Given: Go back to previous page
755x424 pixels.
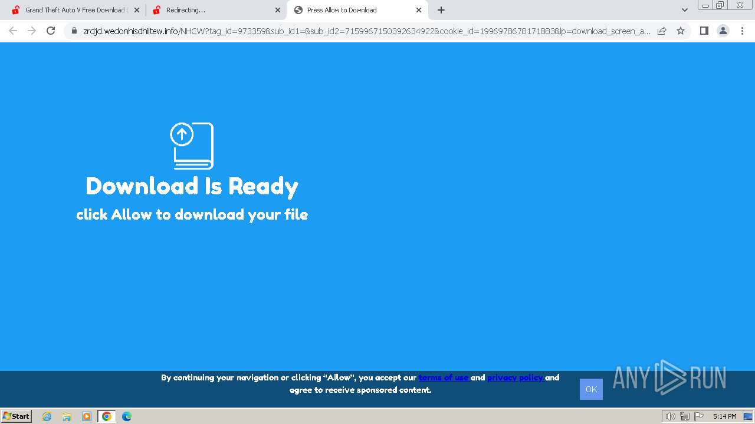Looking at the screenshot, I should coord(13,31).
